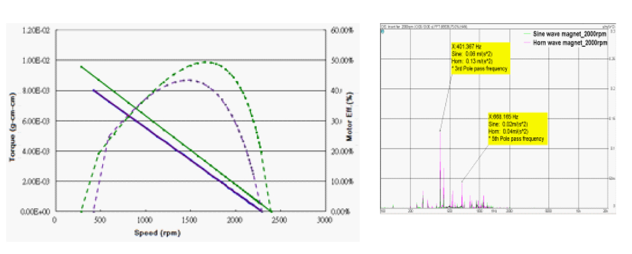Image resolution: width=632 pixels, height=254 pixels.
Task: Select the yellow 668.165 Hz annotation box
Action: tap(518, 128)
